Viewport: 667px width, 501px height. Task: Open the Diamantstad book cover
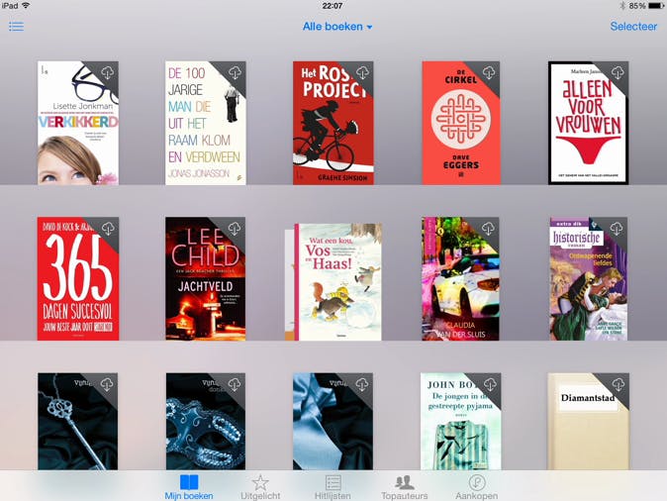point(588,422)
